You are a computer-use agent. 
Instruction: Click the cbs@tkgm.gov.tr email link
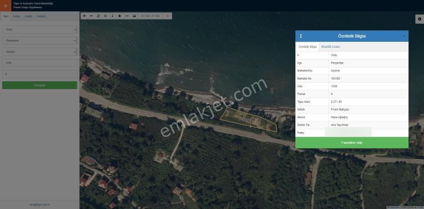40,204
